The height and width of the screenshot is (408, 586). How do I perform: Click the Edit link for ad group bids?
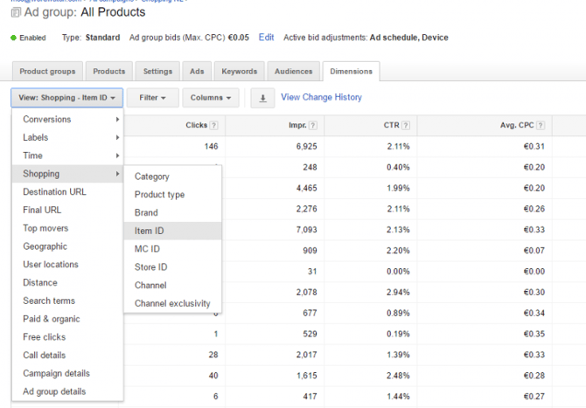(266, 38)
